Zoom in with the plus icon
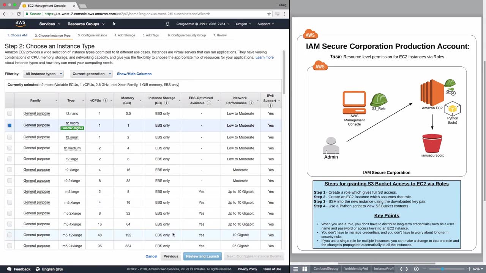The width and height of the screenshot is (486, 273). (469, 269)
